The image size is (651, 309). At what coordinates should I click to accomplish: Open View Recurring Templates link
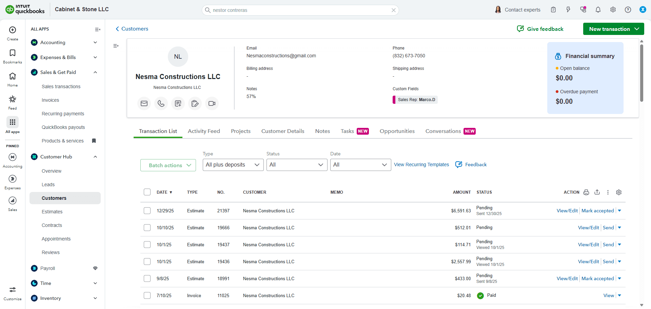[421, 165]
